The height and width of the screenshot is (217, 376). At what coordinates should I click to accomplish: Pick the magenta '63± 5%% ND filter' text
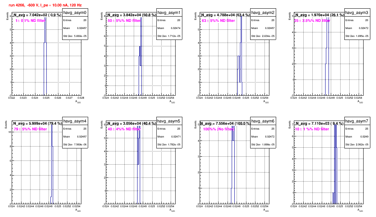pos(218,21)
